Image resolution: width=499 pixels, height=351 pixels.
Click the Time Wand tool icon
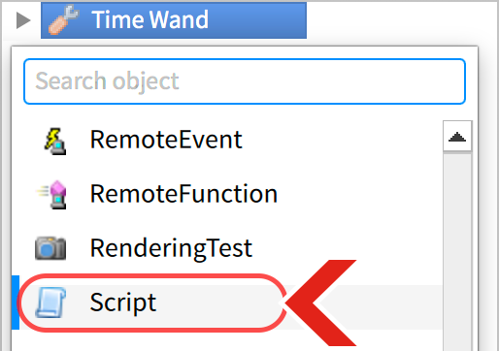(x=63, y=19)
